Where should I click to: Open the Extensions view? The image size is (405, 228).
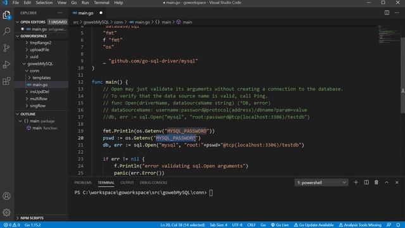point(6,81)
